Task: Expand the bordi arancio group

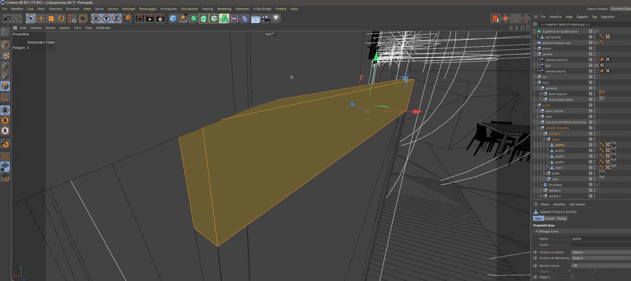Action: coord(541,94)
